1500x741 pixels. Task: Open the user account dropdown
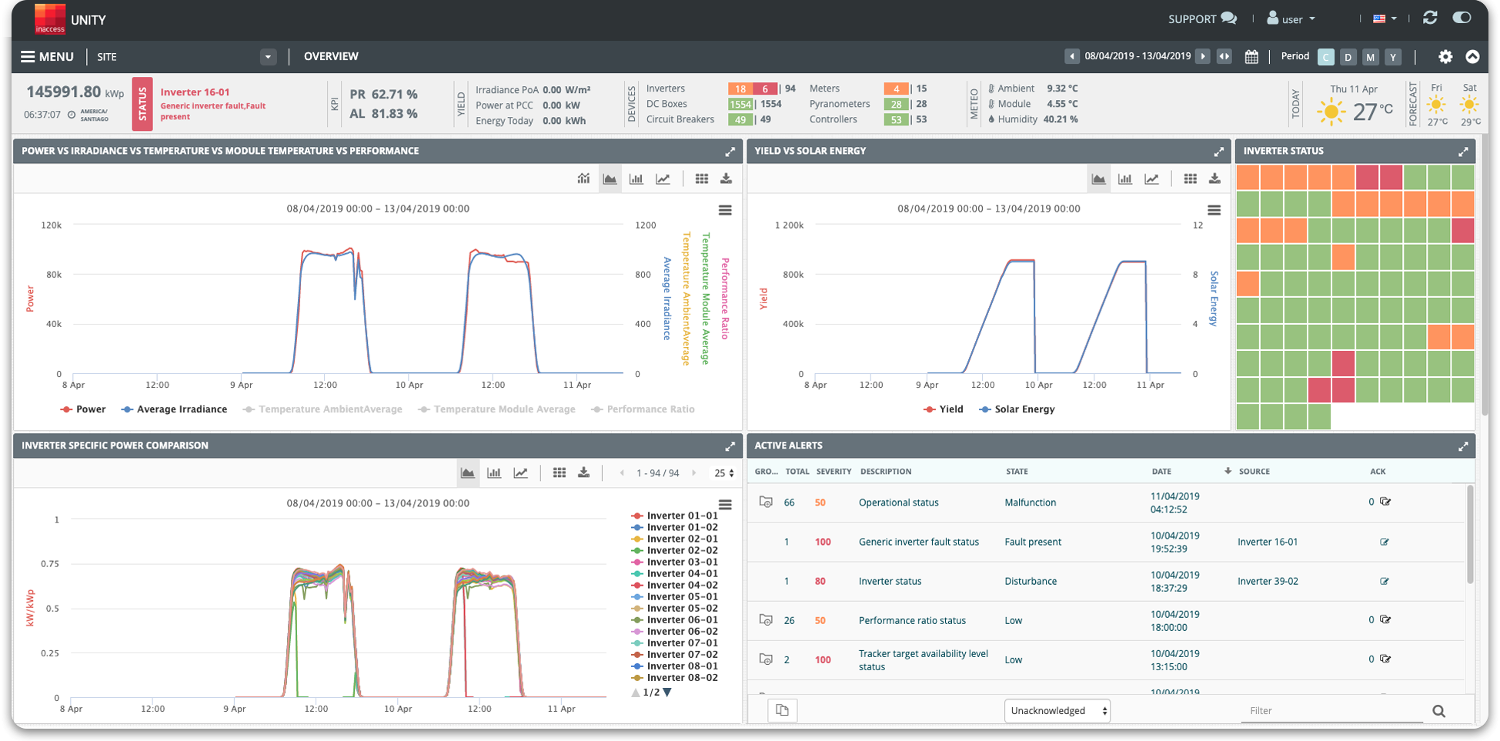[1291, 18]
